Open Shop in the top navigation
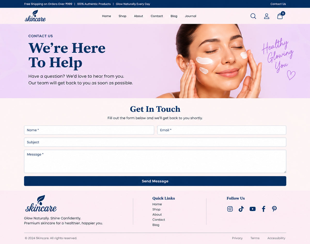Viewport: 310px width, 244px height. (122, 16)
